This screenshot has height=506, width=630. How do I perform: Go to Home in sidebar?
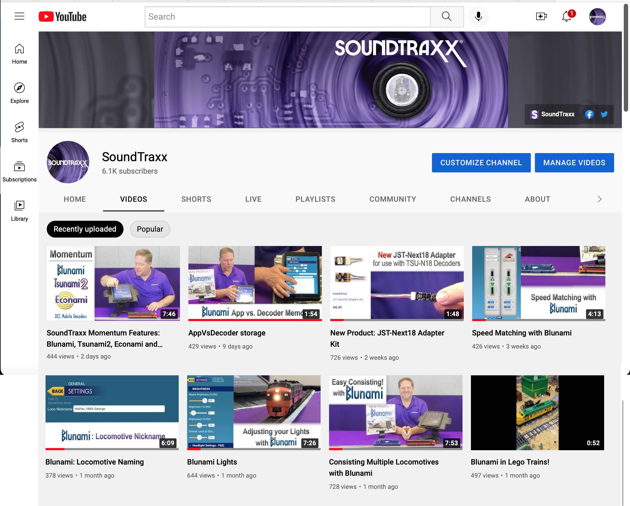[x=19, y=54]
